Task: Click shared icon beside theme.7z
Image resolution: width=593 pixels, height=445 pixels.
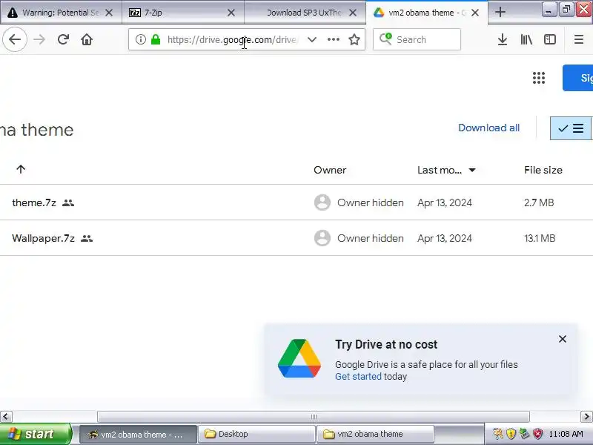Action: pos(68,203)
